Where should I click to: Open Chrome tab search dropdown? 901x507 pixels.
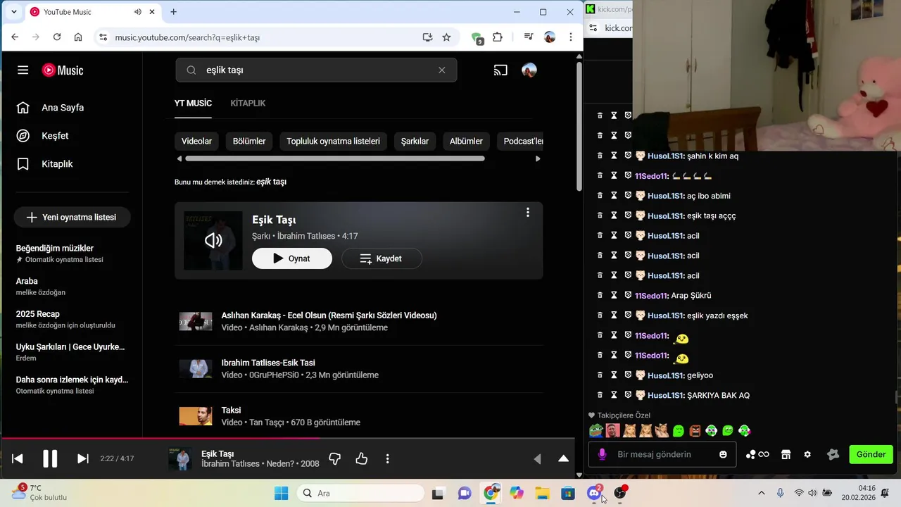13,12
